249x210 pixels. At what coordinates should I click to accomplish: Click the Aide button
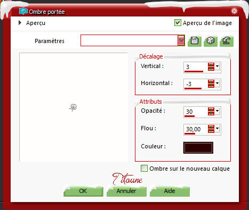(170, 191)
